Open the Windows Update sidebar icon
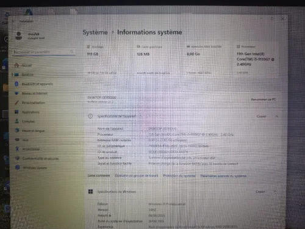Viewport: 305px width, 229px height. click(x=18, y=167)
